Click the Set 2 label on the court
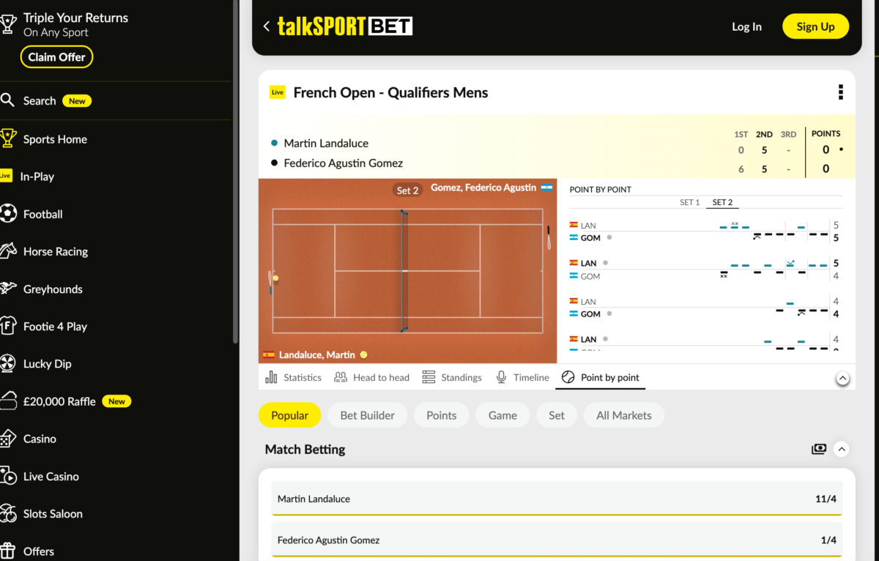 point(407,190)
